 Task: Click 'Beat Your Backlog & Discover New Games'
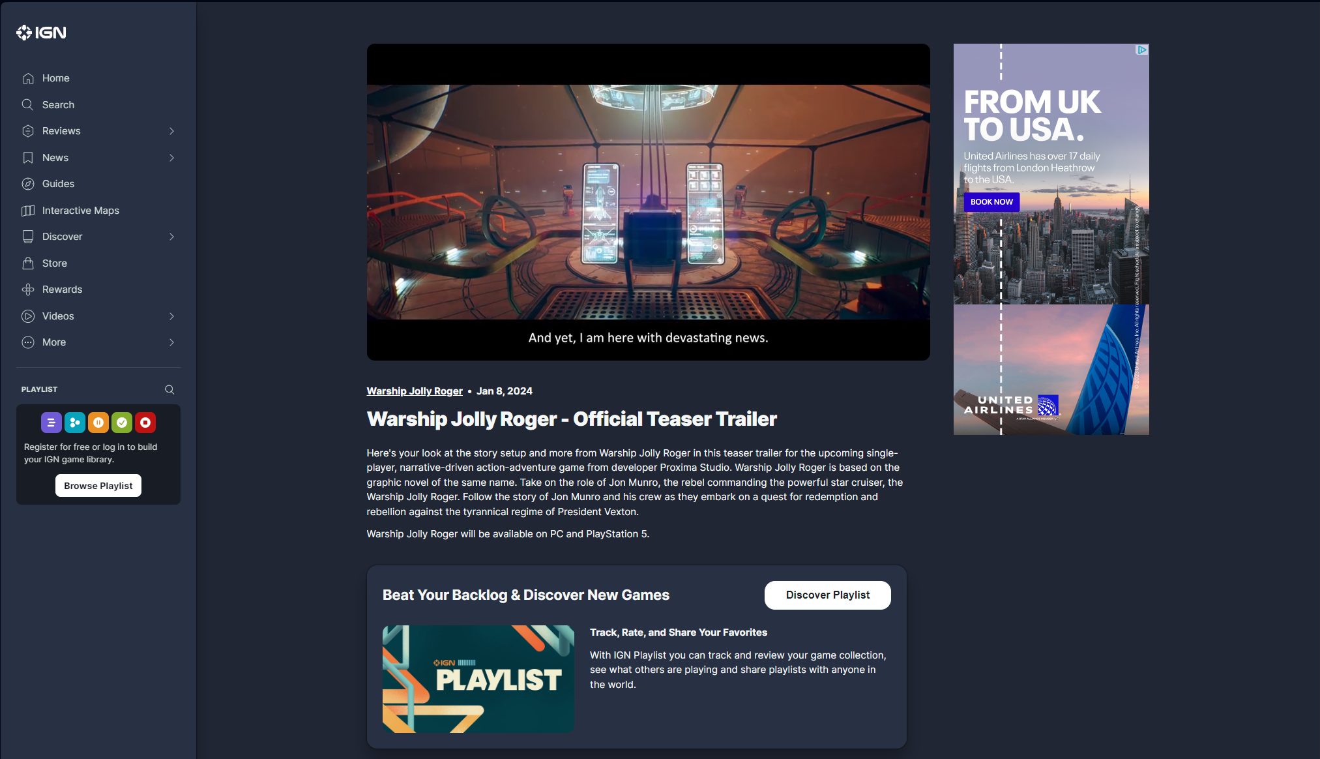coord(526,595)
